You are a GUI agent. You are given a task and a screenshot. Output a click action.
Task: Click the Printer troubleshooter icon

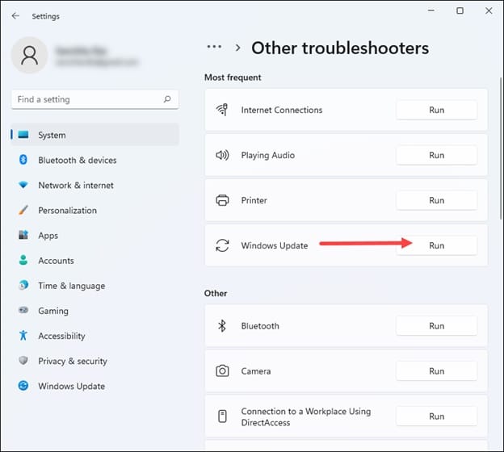pyautogui.click(x=222, y=200)
